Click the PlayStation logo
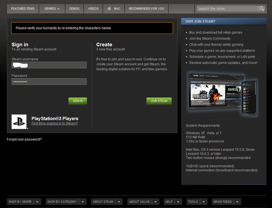Image resolution: width=272 pixels, height=208 pixels. 19,121
